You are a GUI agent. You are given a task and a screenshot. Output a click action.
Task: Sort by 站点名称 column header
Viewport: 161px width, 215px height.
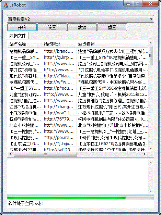coord(25,44)
